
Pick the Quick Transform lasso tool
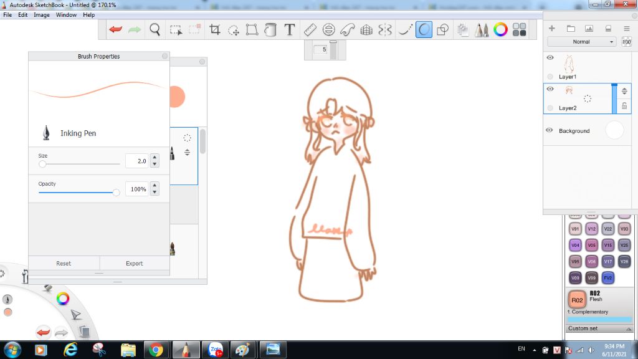coord(234,29)
